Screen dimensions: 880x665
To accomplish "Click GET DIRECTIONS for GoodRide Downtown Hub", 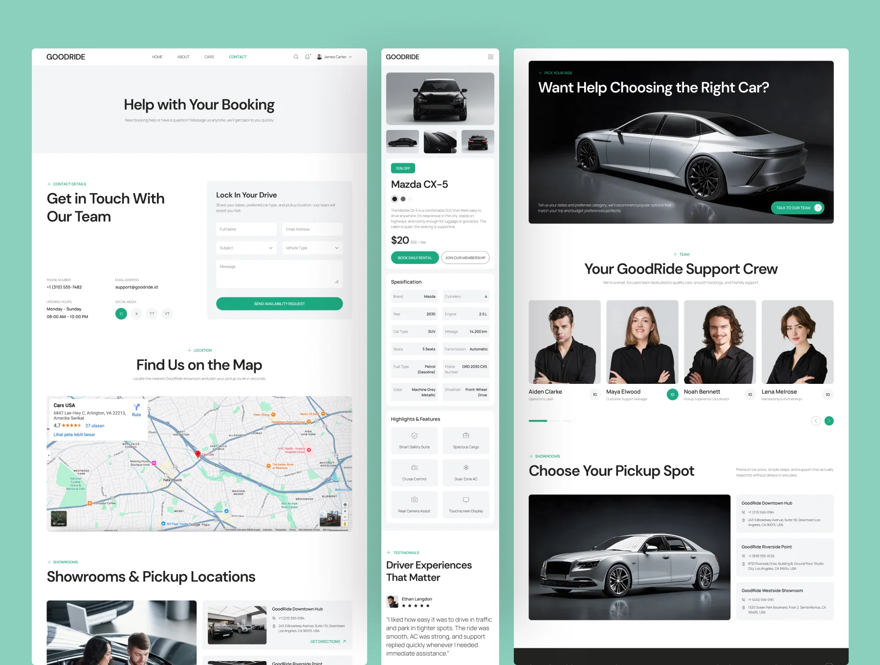I will click(x=328, y=642).
